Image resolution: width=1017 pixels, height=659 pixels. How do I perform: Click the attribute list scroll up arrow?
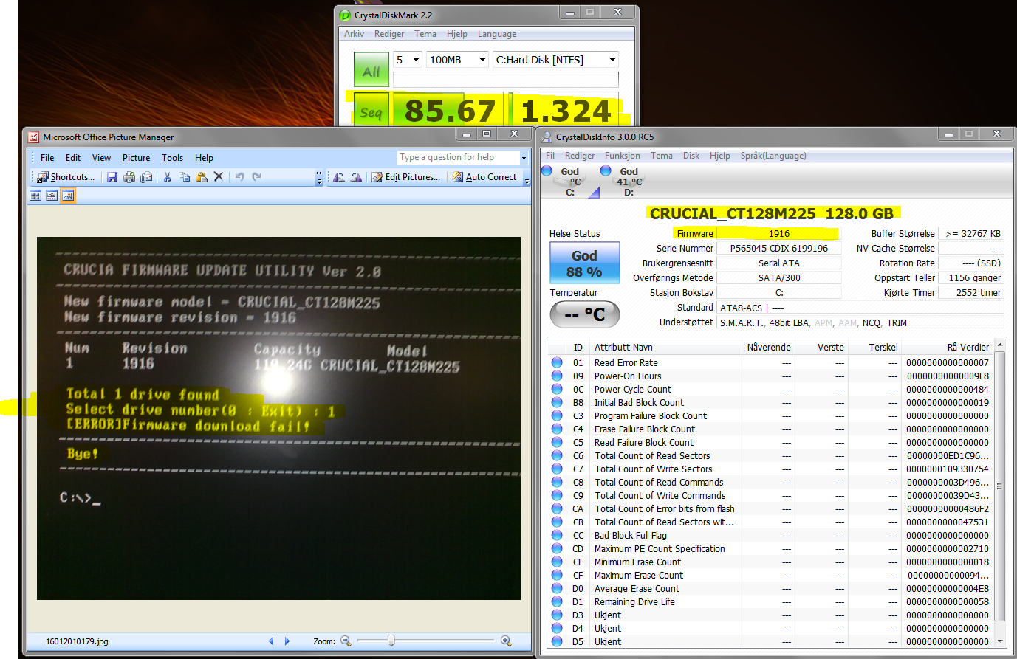click(x=1000, y=345)
